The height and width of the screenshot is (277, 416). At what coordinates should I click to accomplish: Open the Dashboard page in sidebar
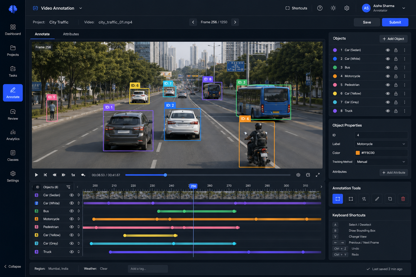[x=13, y=30]
